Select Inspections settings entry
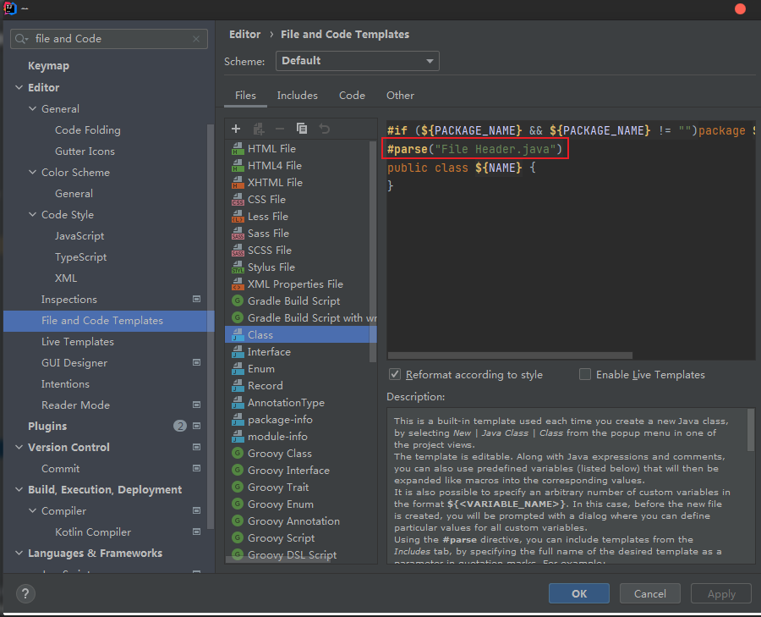Viewport: 761px width, 617px height. [109, 300]
